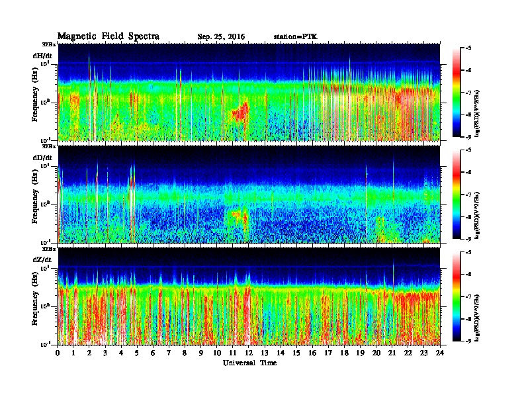Click the dZ/dt panel color scale bar

[456, 296]
